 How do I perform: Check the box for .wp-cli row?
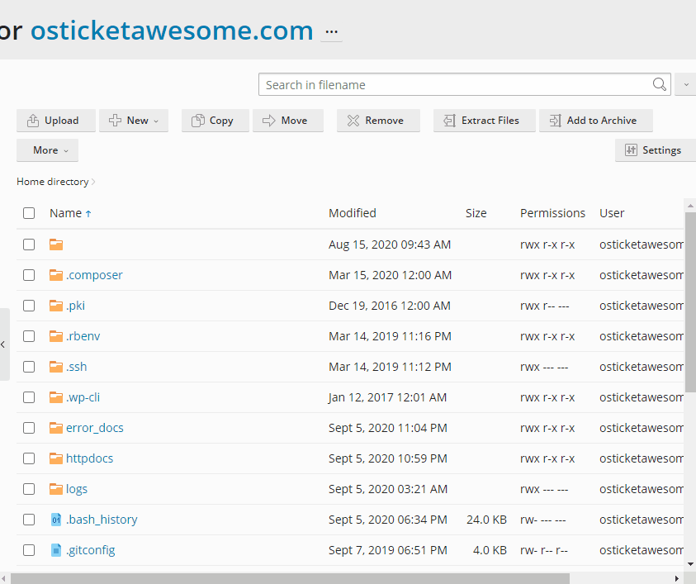coord(29,397)
